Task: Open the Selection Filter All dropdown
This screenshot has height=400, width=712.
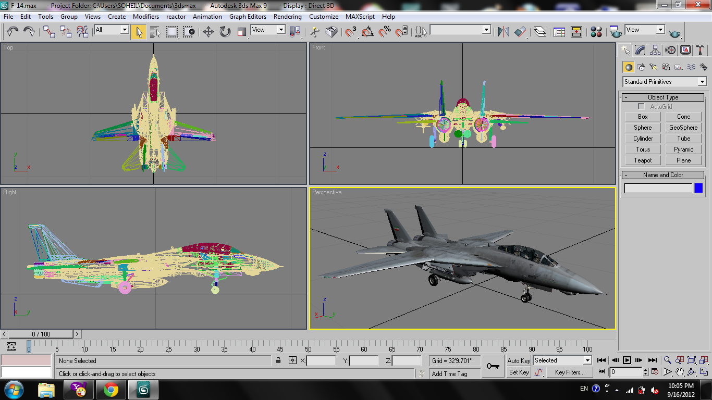Action: click(x=112, y=30)
